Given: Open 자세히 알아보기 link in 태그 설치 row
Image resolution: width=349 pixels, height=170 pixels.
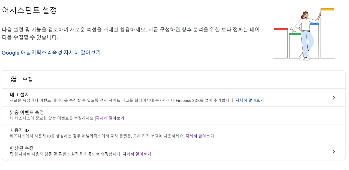Looking at the screenshot, I should coord(249,100).
